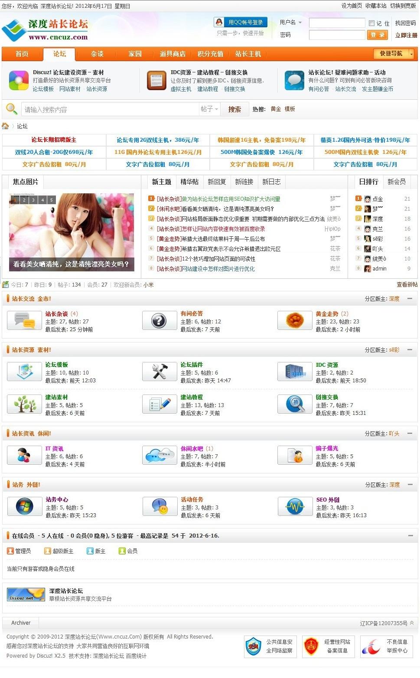This screenshot has width=420, height=678.
Task: Click the 站长杂谈 chat bubble icon
Action: 24,320
